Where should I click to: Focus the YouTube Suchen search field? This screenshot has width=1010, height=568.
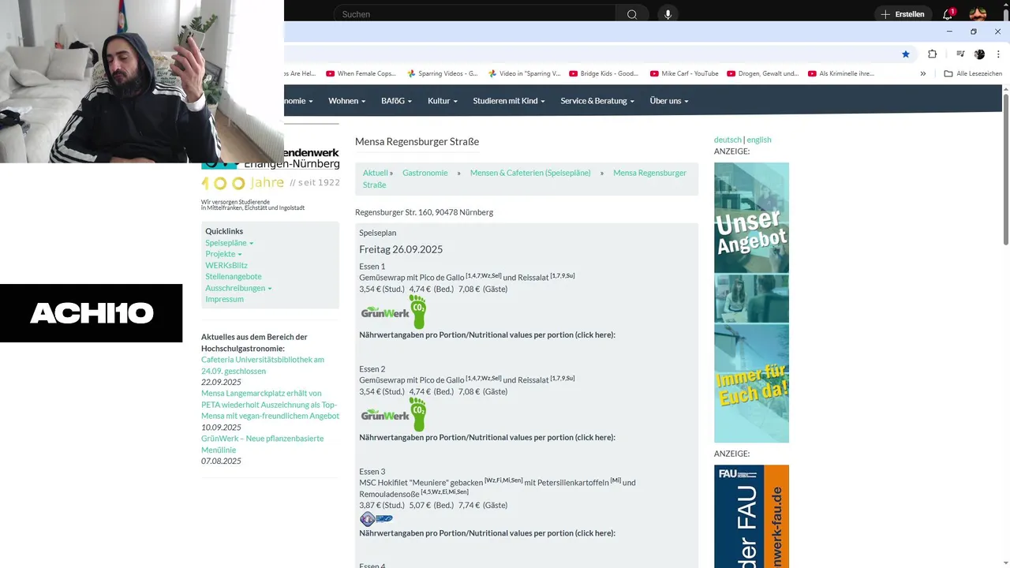pos(473,14)
